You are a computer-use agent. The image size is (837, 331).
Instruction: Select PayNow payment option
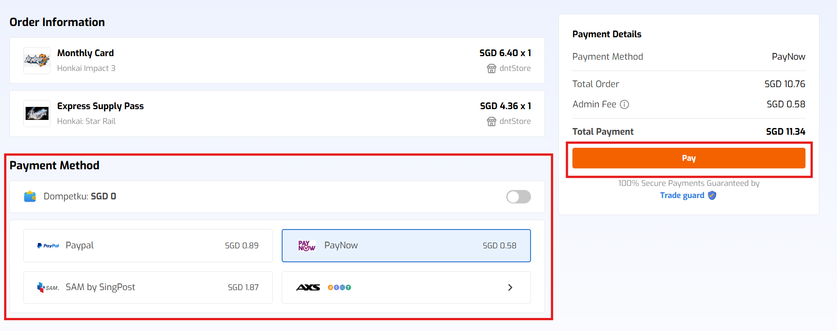coord(406,246)
